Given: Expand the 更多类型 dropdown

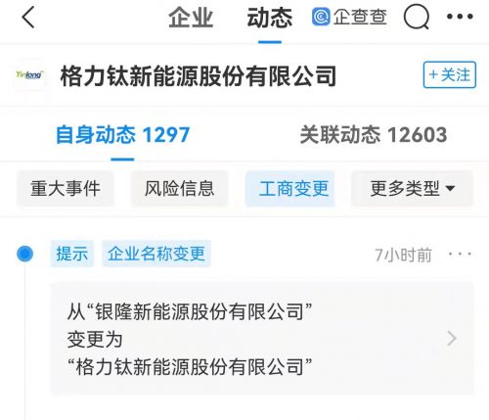Looking at the screenshot, I should point(412,189).
